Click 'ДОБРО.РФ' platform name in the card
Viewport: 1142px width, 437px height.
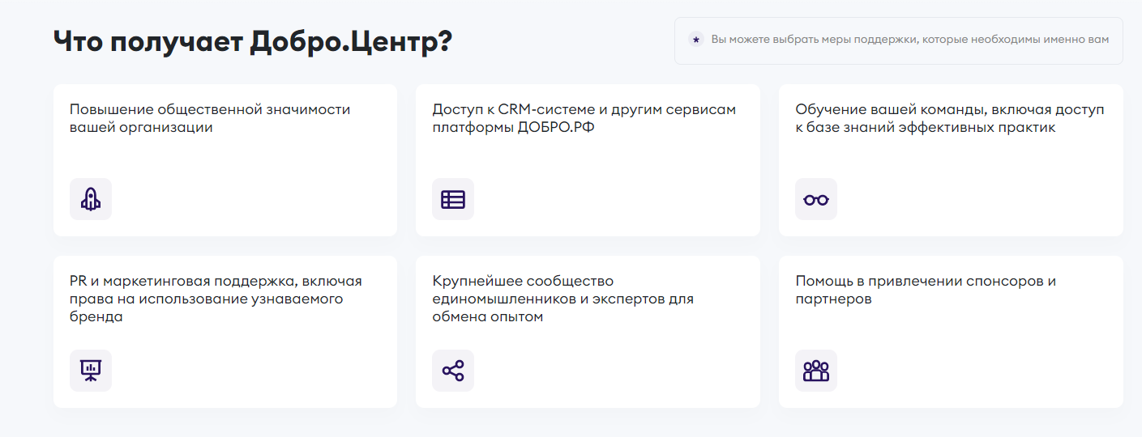click(x=555, y=128)
